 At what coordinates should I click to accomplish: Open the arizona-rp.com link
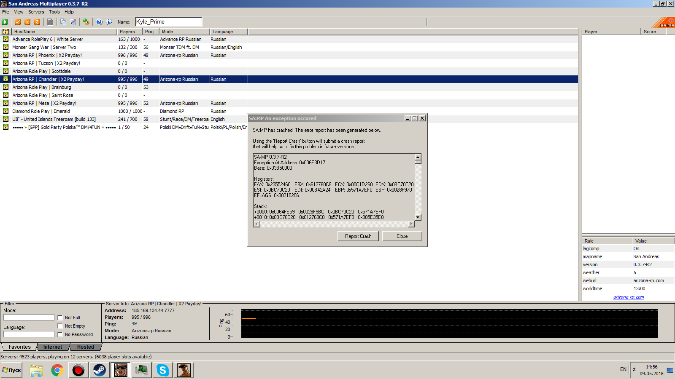(x=629, y=297)
